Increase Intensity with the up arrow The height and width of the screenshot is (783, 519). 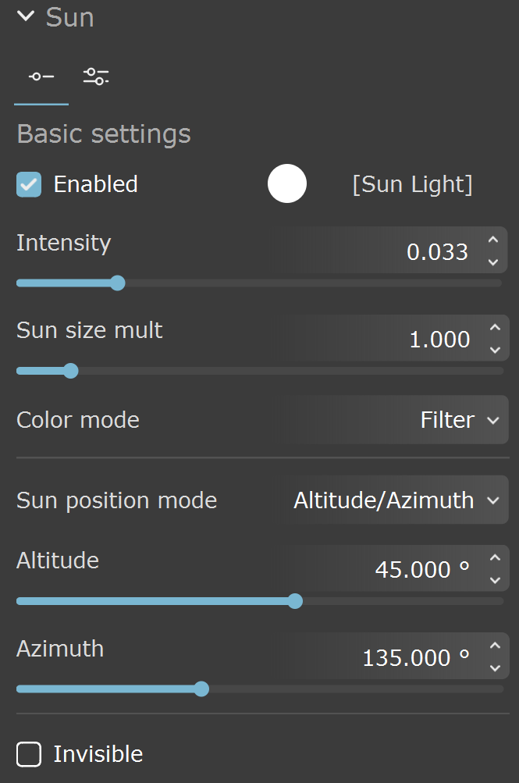tap(493, 240)
